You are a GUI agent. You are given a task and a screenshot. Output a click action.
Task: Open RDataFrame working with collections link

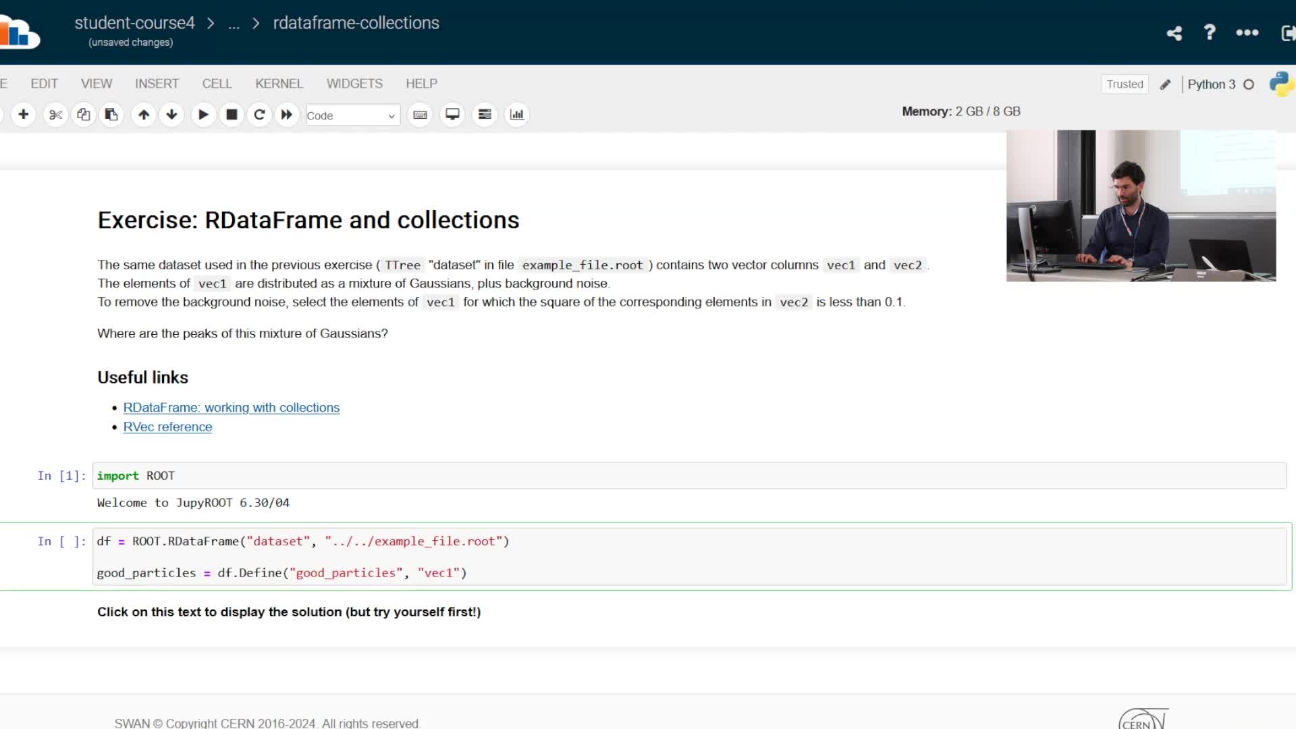point(231,408)
